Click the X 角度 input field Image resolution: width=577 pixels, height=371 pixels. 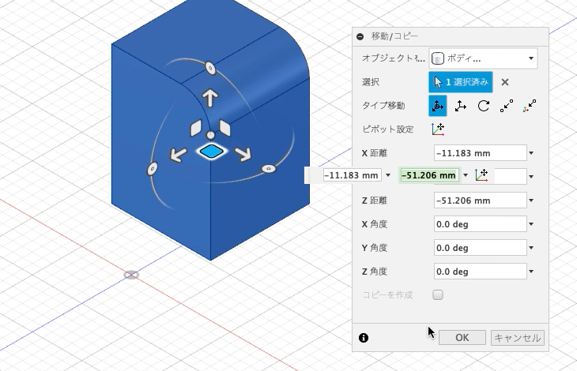click(x=481, y=224)
